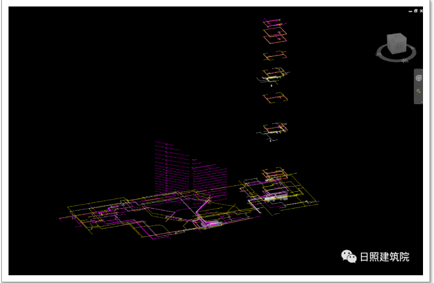Click the top face of the ViewCube
The width and height of the screenshot is (434, 283).
(395, 37)
